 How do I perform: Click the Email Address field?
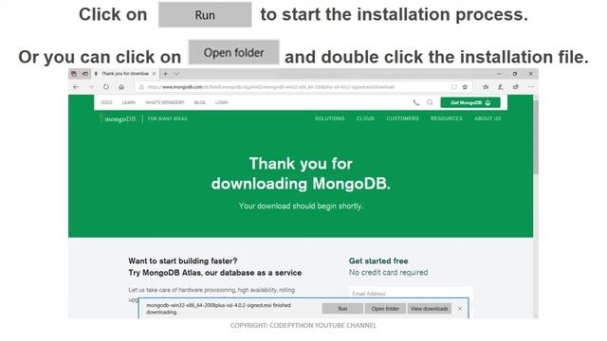click(411, 293)
